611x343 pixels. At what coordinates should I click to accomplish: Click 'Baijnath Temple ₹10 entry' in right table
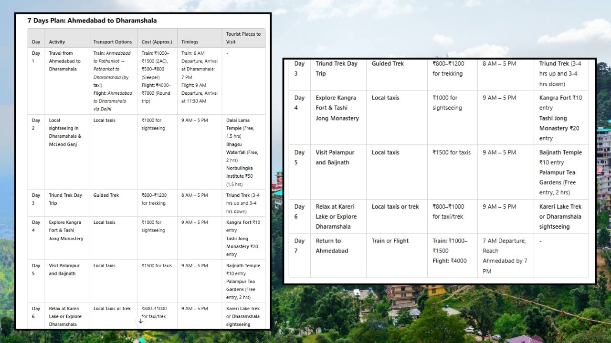pos(560,157)
